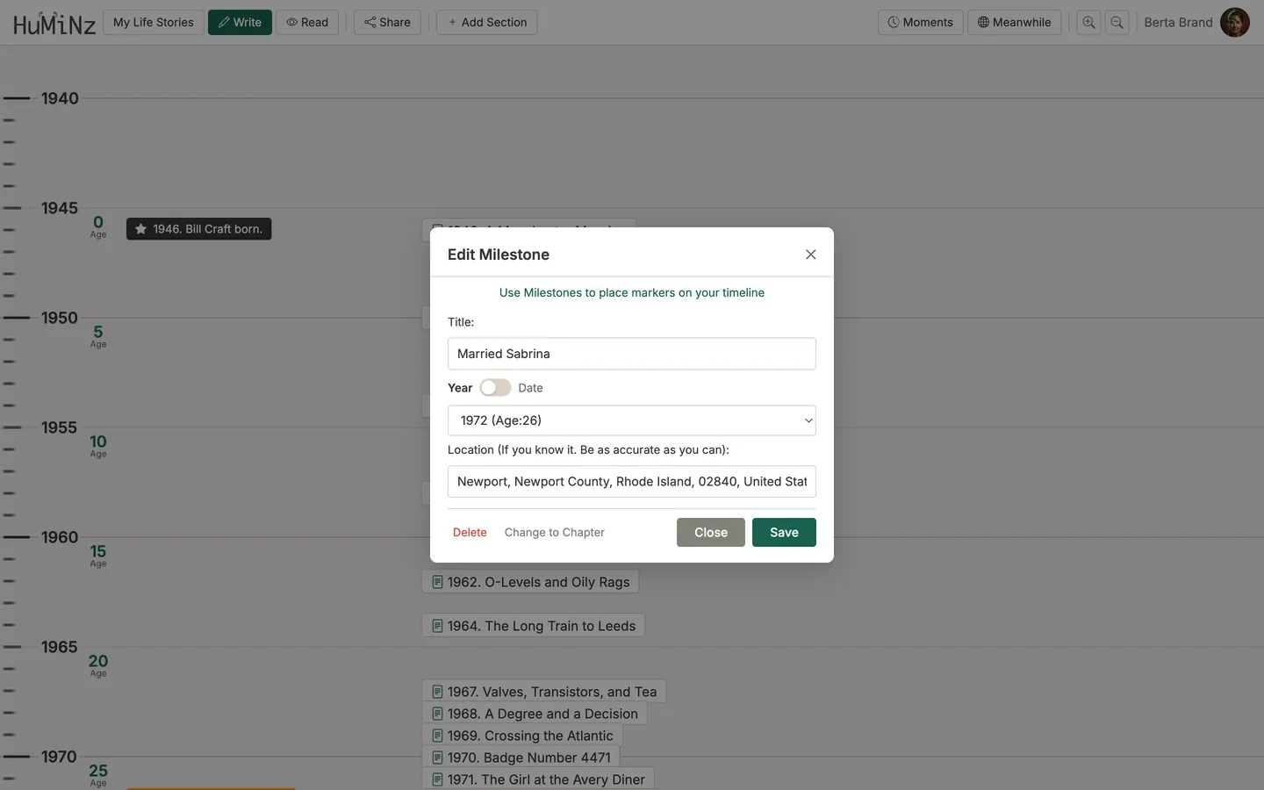1264x790 pixels.
Task: Click the Location input field
Action: 632,482
